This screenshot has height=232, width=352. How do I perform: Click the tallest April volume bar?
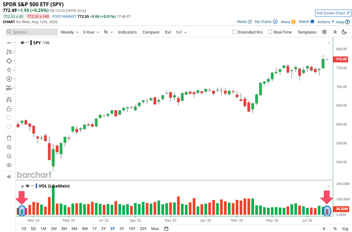[x=53, y=200]
